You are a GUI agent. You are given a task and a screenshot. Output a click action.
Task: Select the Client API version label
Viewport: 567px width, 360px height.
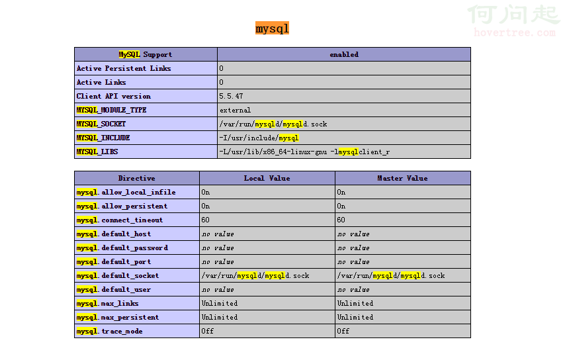(x=114, y=96)
